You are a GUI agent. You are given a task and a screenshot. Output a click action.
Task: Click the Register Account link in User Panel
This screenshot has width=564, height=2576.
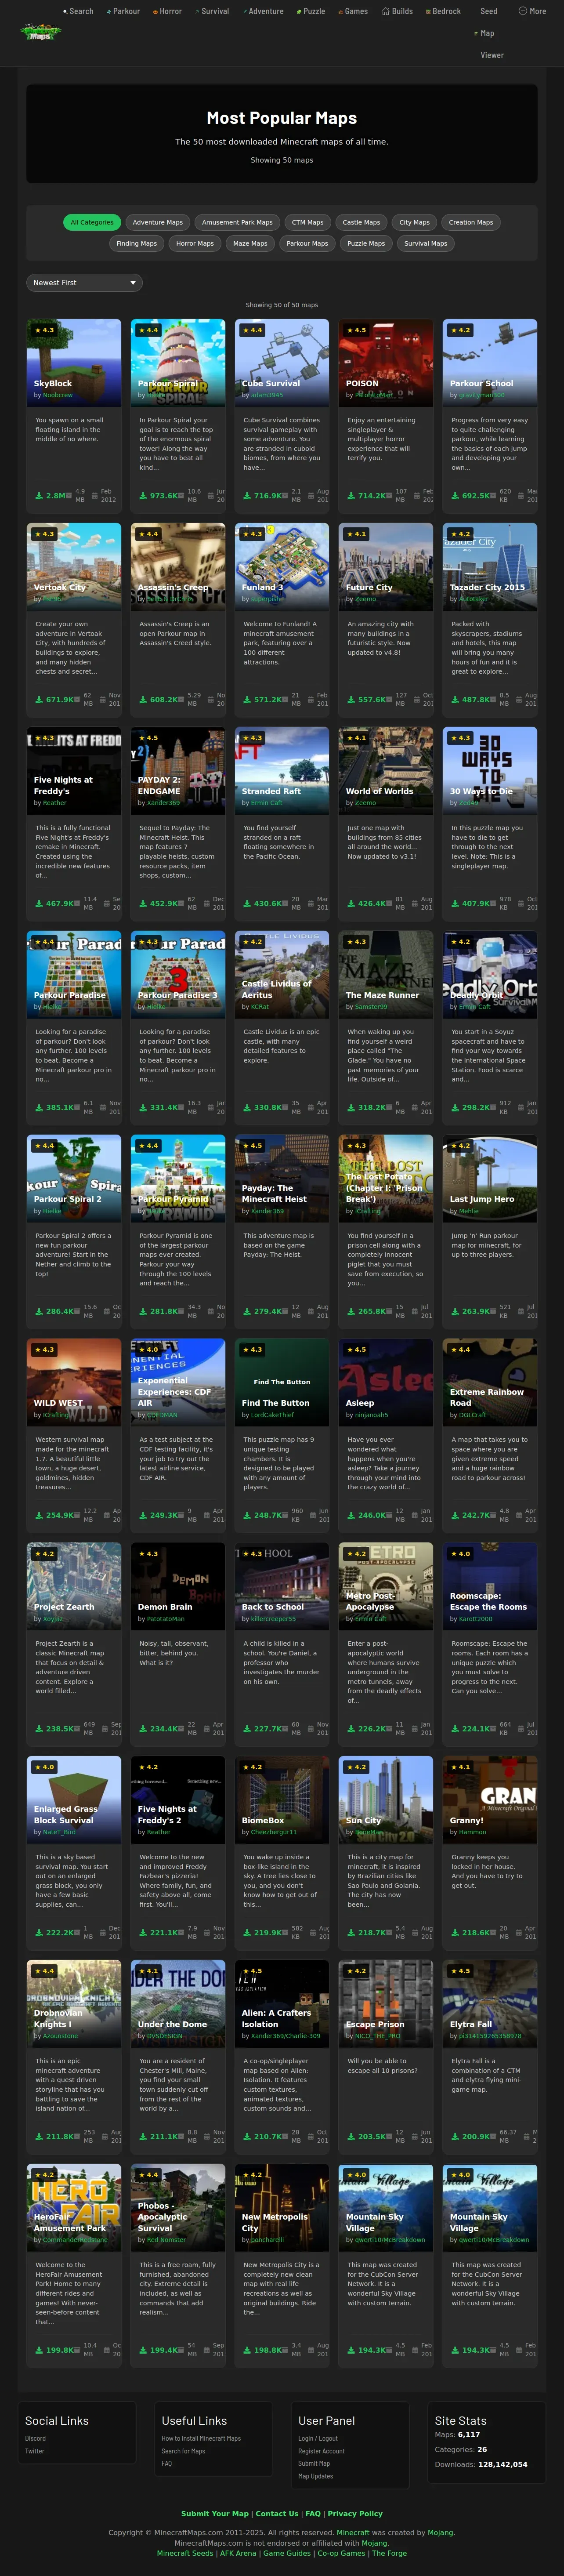(x=321, y=2452)
